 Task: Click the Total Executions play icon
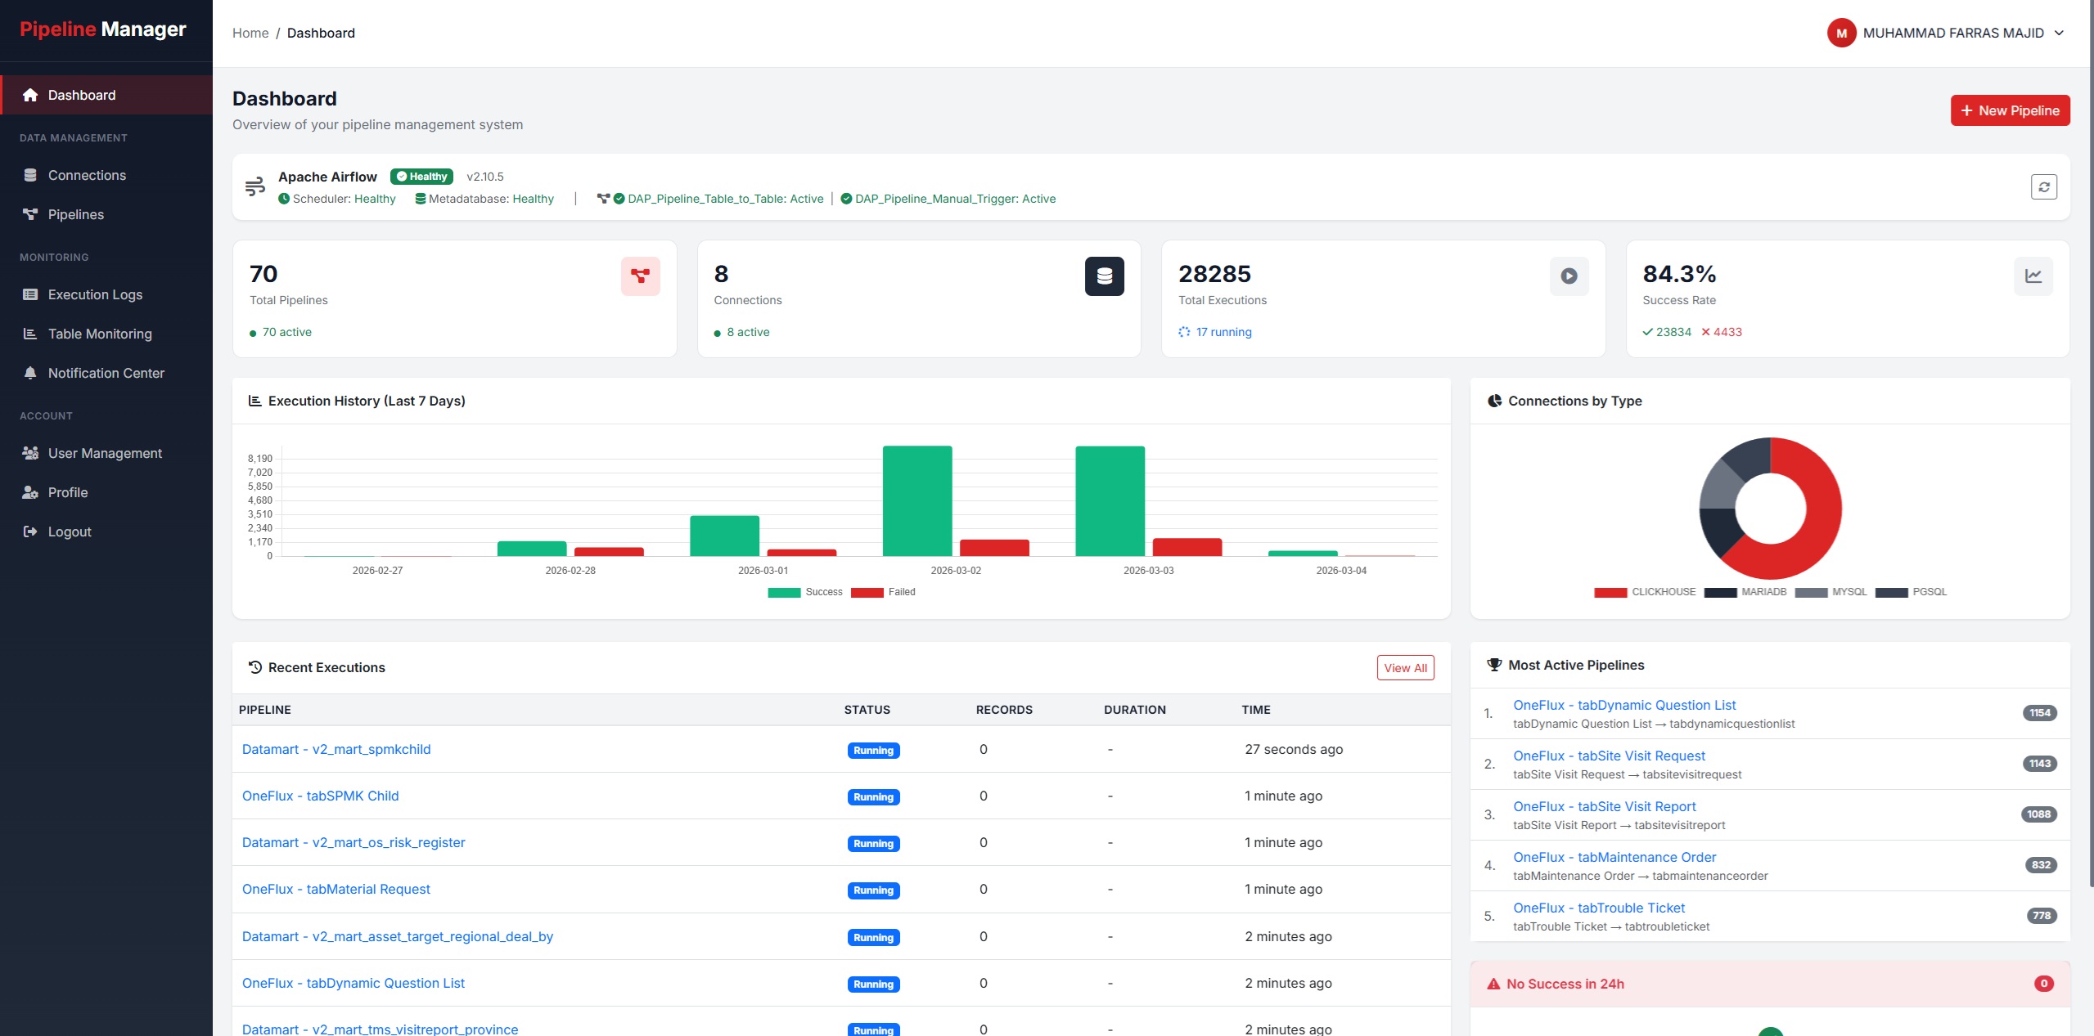point(1569,276)
